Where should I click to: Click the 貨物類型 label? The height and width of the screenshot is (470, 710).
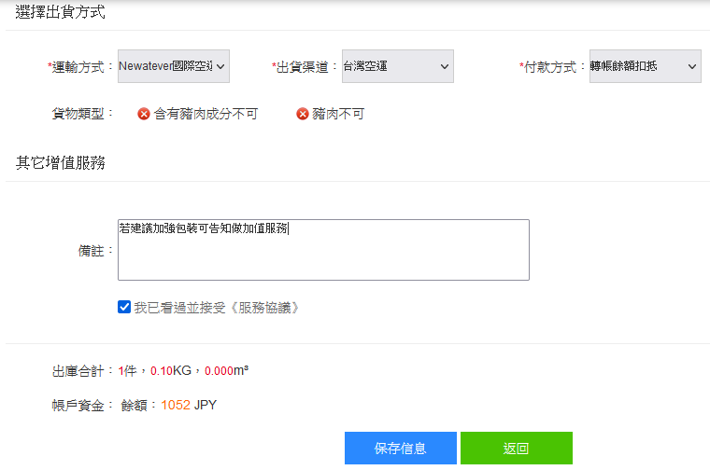[x=82, y=114]
